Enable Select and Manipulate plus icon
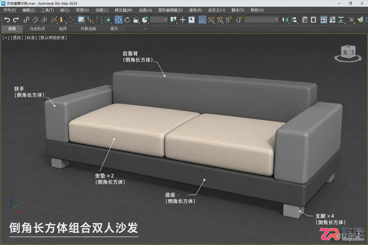Viewport: 368px width, 245px height. click(183, 20)
